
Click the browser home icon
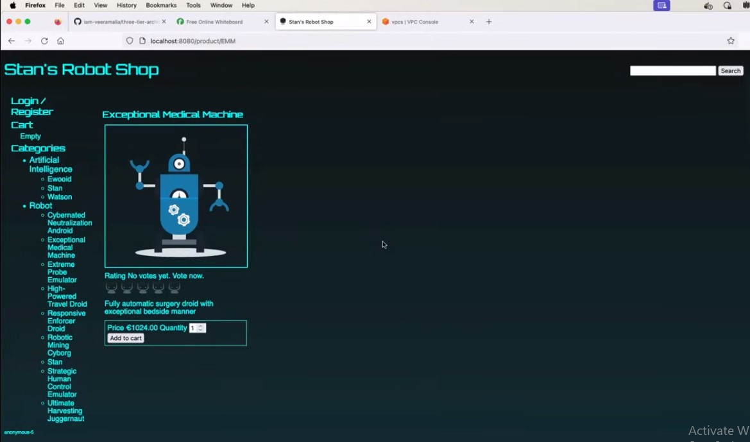(x=60, y=40)
